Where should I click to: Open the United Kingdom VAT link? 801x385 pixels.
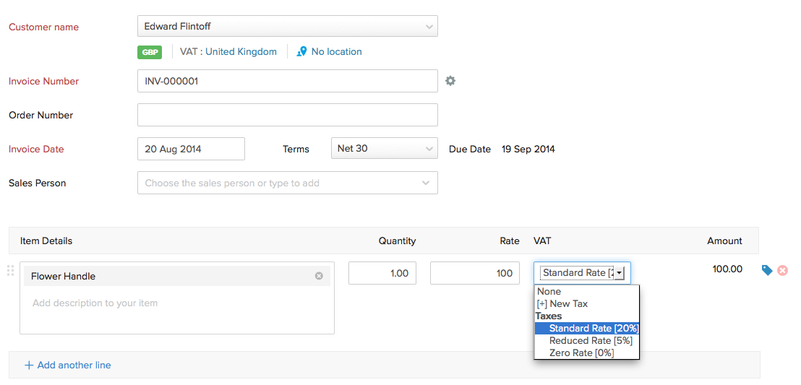tap(241, 52)
